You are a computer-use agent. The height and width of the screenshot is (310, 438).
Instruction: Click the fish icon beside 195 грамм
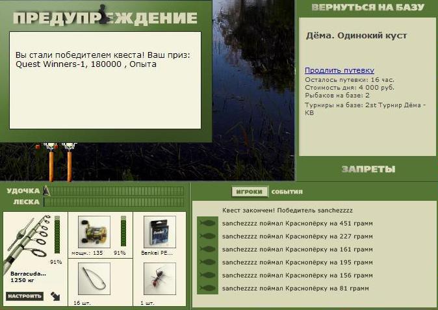(x=207, y=263)
